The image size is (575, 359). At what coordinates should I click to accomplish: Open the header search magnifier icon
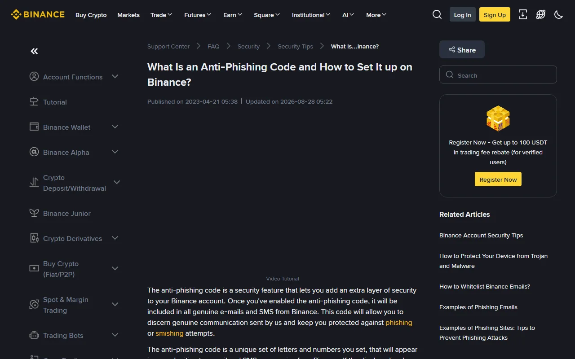(437, 14)
